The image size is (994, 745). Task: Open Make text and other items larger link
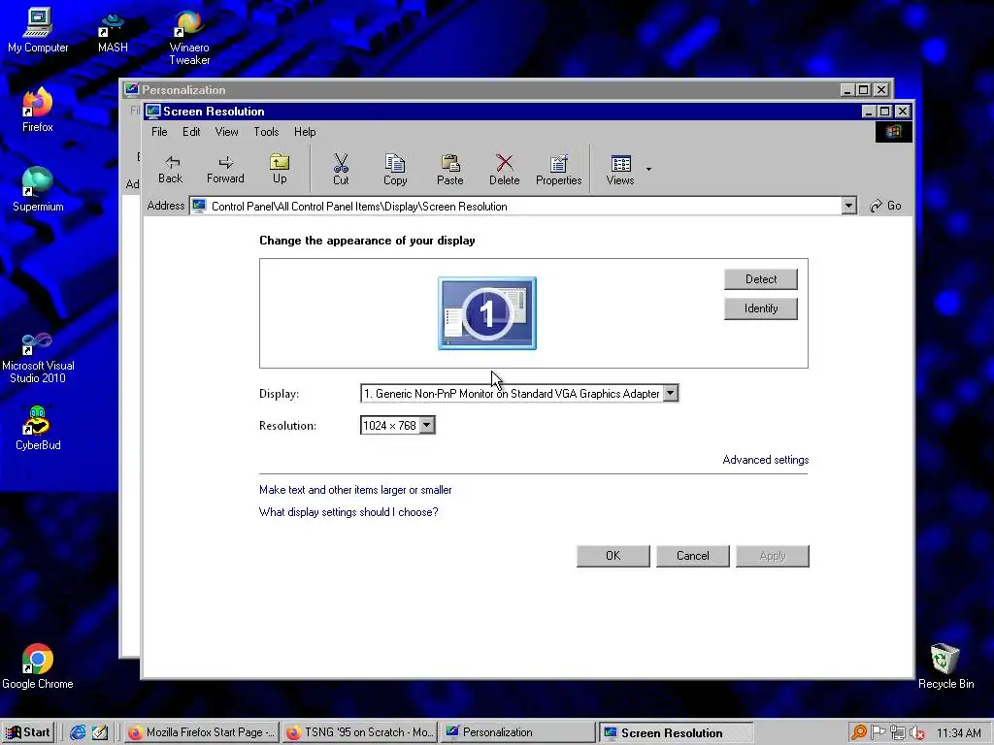click(x=355, y=490)
